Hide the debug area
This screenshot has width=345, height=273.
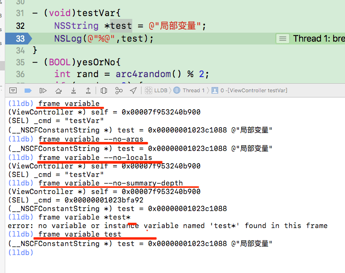13,90
